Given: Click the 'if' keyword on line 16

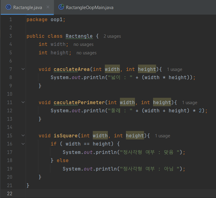Looking at the screenshot, I should pos(54,144).
